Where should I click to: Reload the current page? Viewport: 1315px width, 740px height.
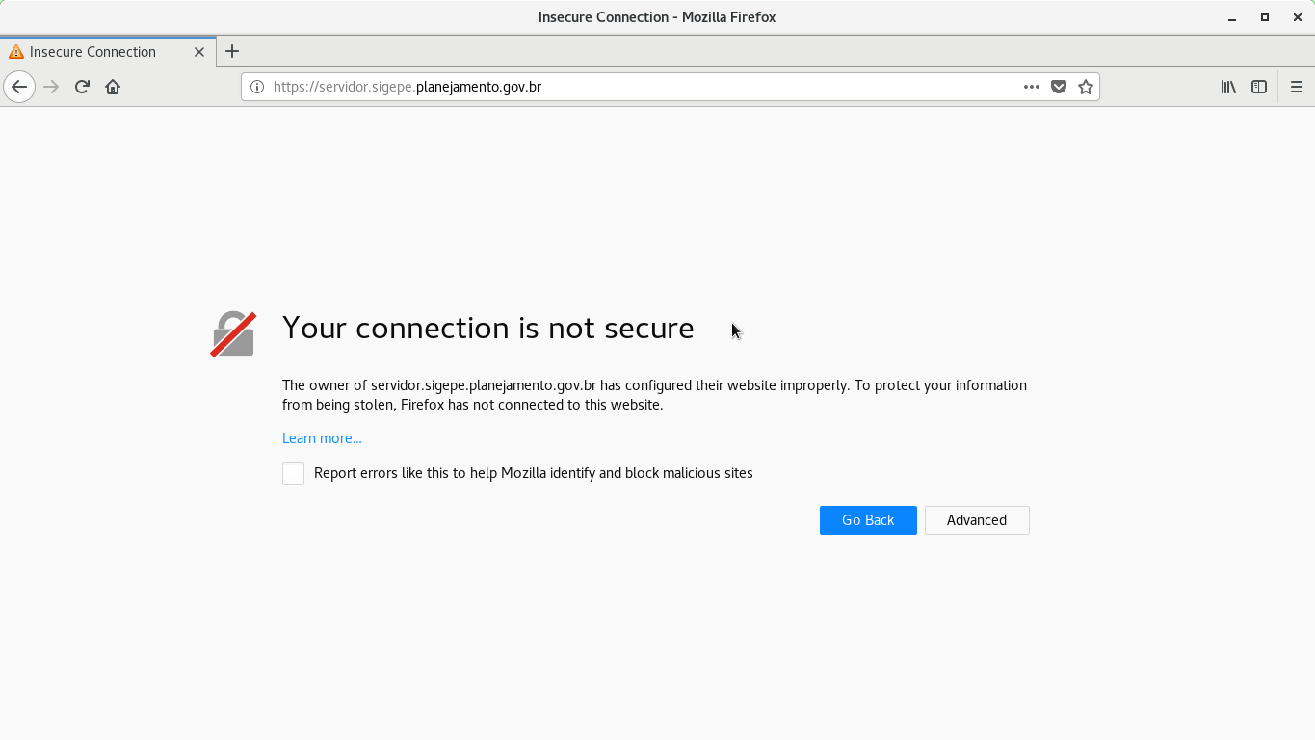[x=81, y=86]
